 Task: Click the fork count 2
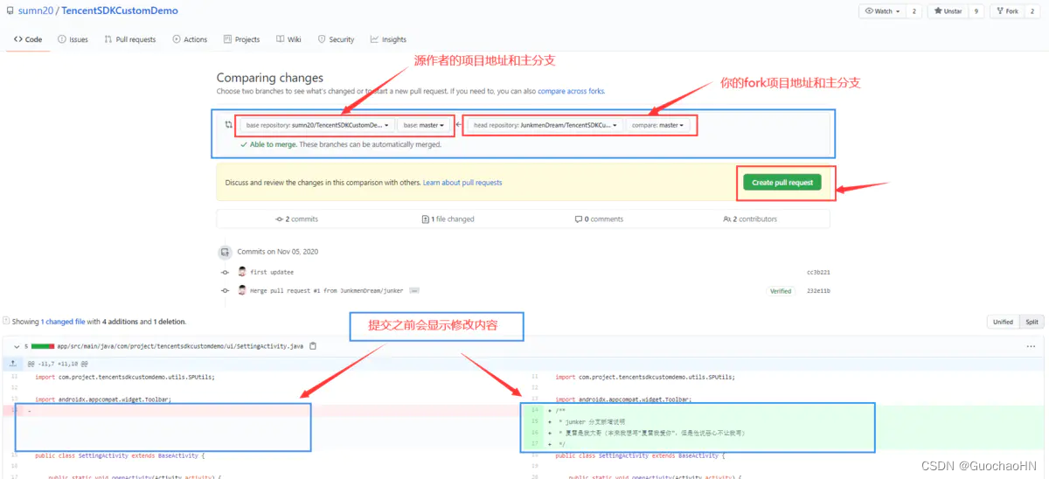click(1032, 11)
